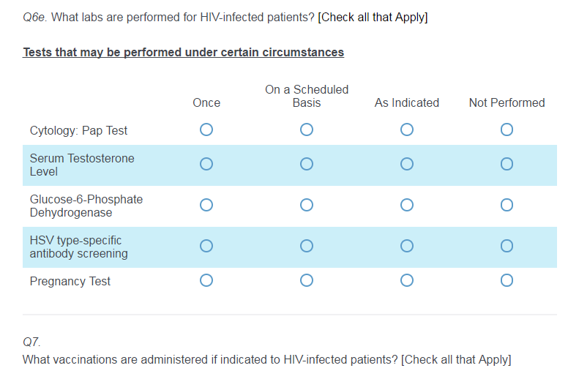Choose As Indicated for Serum Testosterone Level

click(407, 165)
